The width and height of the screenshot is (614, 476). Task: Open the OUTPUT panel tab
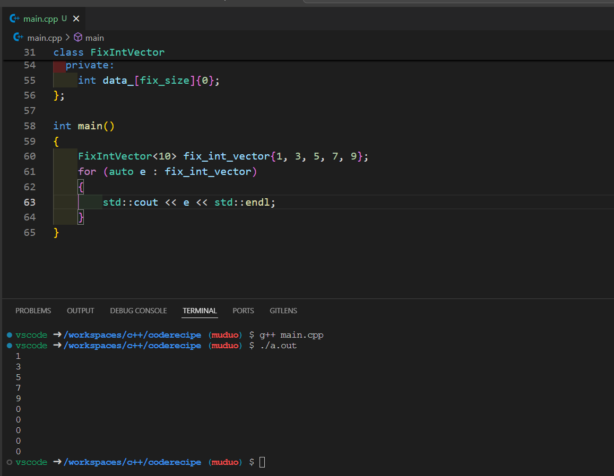(x=80, y=311)
